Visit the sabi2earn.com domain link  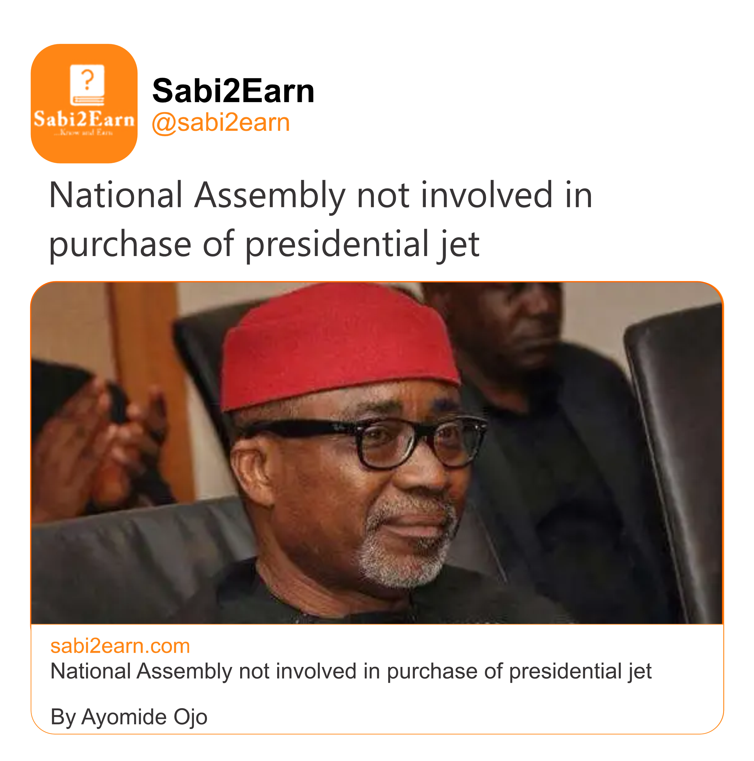[120, 646]
